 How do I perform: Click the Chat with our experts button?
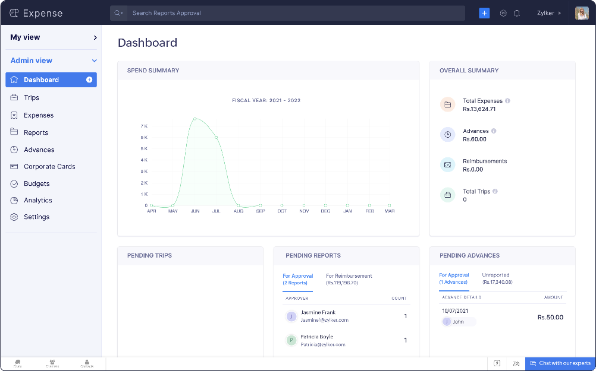pos(559,363)
